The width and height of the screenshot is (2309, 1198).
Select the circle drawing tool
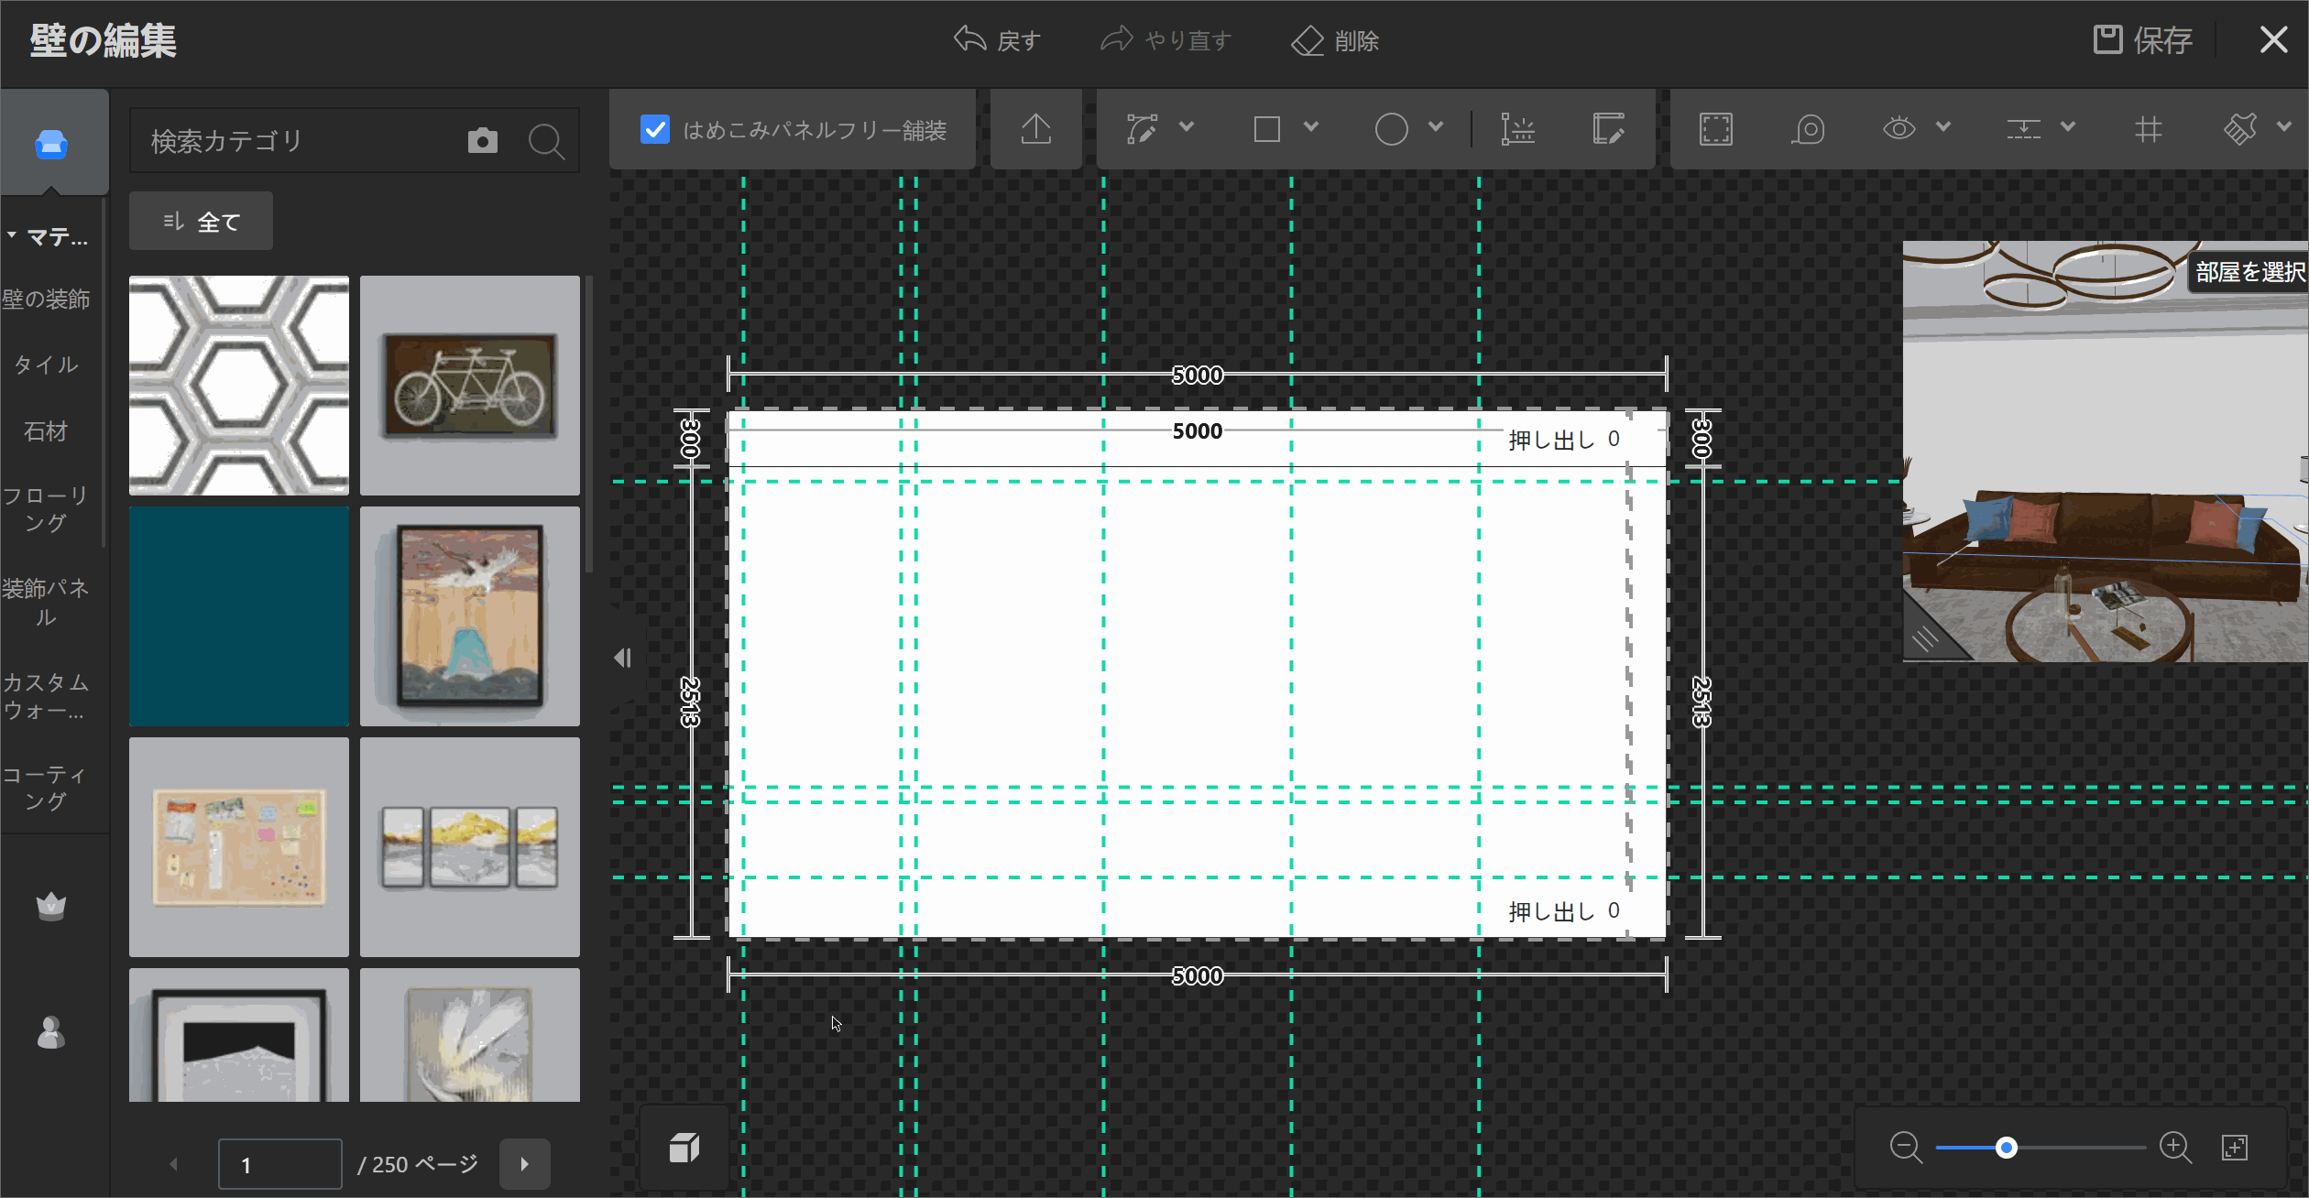1391,129
